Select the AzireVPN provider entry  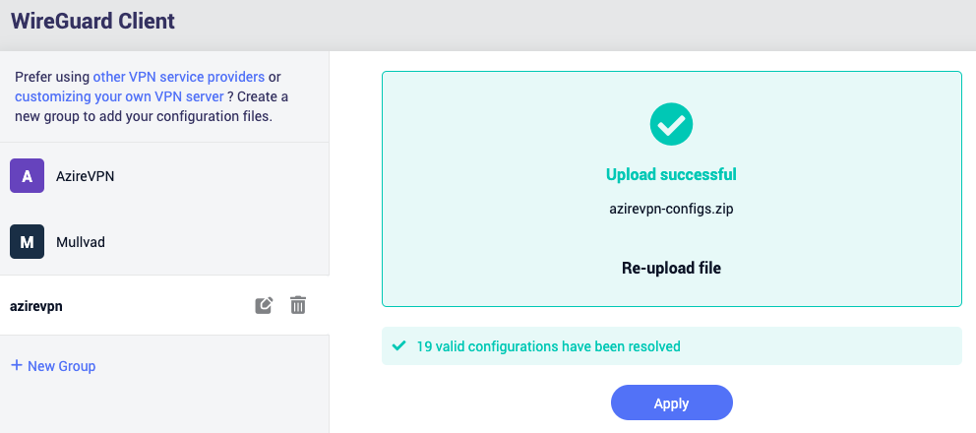tap(164, 176)
